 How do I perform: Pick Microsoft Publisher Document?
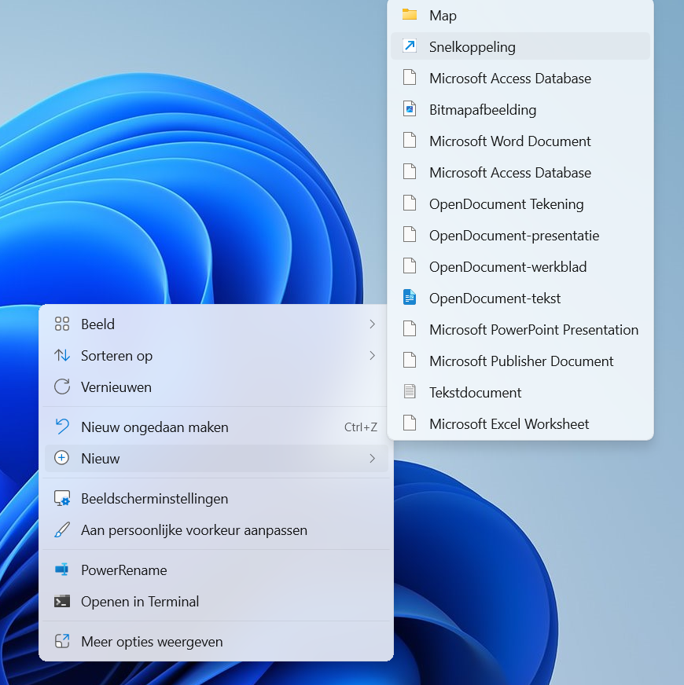(520, 361)
